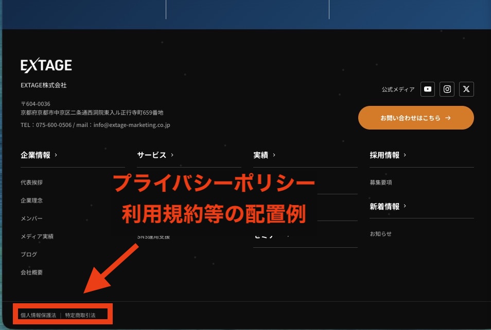
Task: Expand the サービス section chevron
Action: coord(172,154)
